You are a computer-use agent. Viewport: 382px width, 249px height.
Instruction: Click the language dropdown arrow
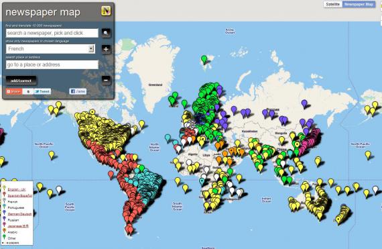coord(91,49)
